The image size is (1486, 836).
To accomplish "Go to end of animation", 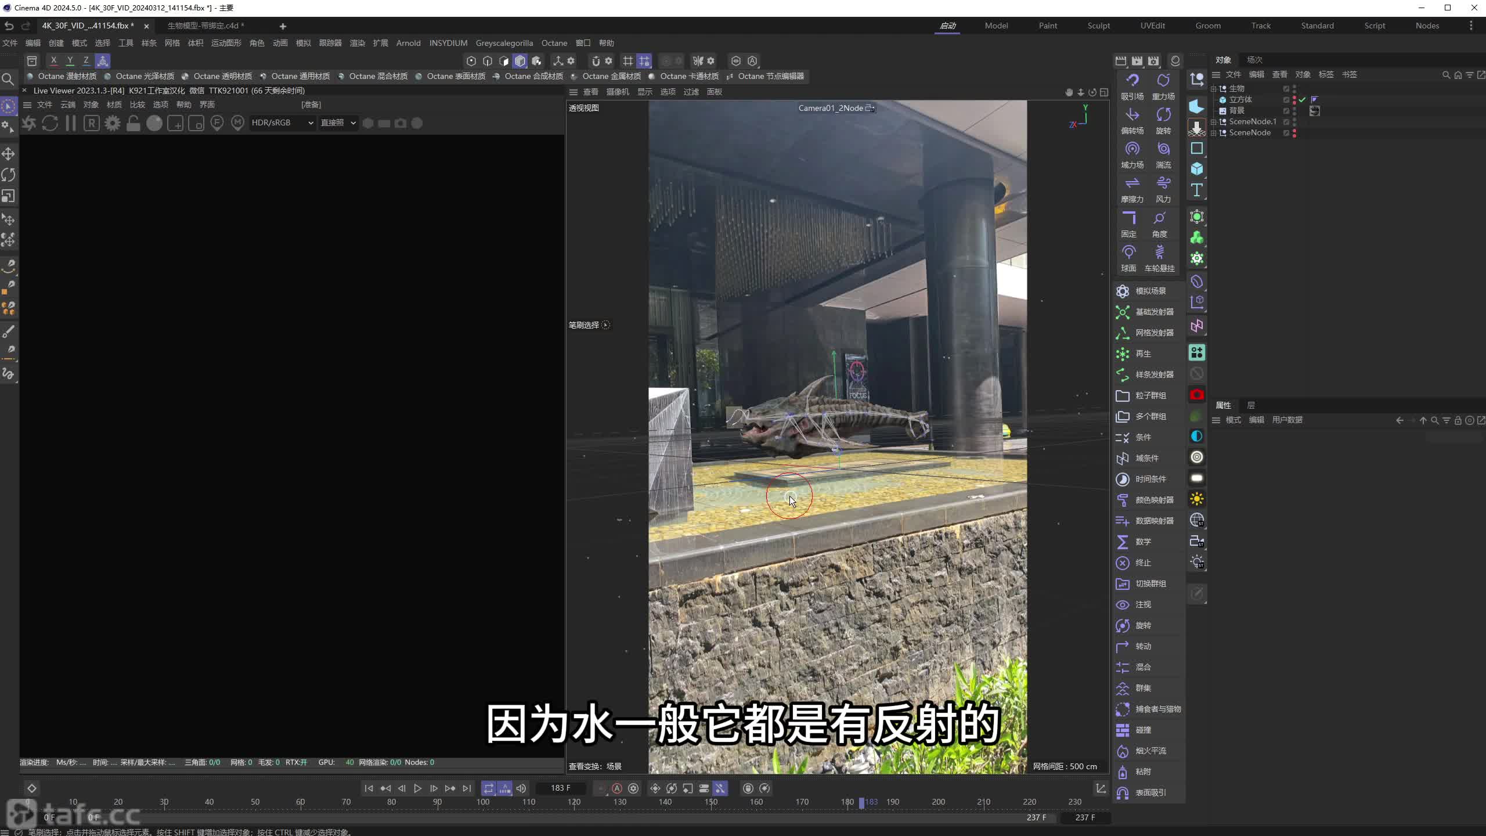I will coord(467,788).
